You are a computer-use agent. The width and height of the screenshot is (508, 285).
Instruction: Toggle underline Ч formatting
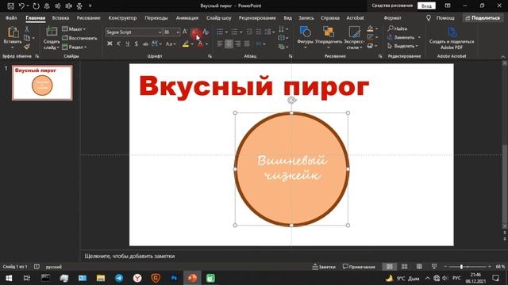click(x=127, y=44)
